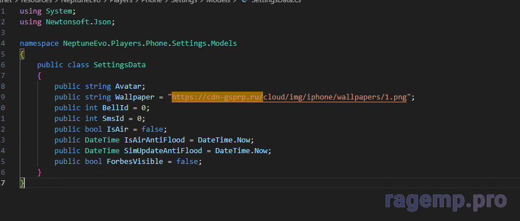Screen dimensions: 520x221
Task: Click the 'SettingsData' class name
Action: click(x=119, y=65)
